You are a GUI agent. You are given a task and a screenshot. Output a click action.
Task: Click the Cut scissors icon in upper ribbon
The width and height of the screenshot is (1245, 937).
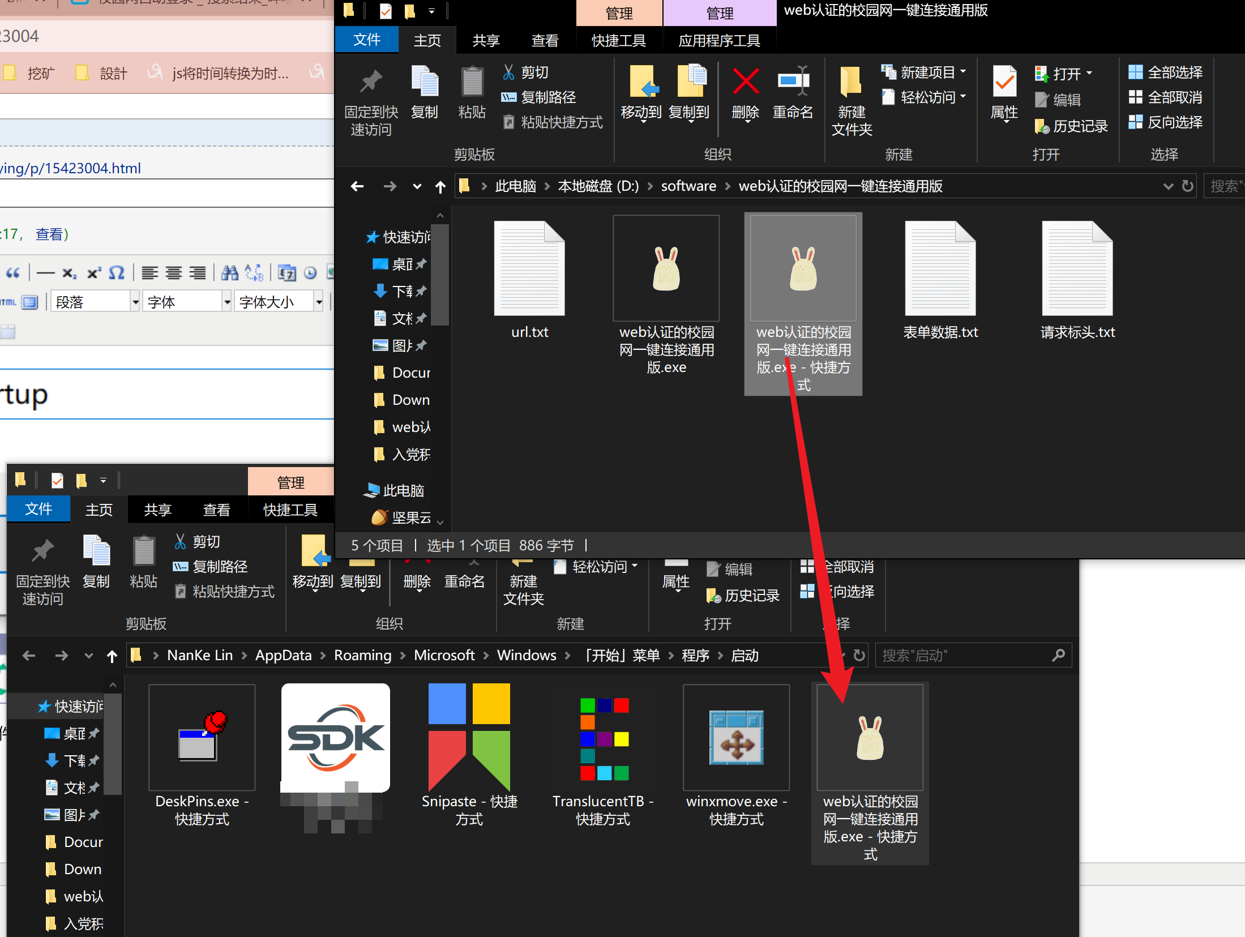[508, 72]
